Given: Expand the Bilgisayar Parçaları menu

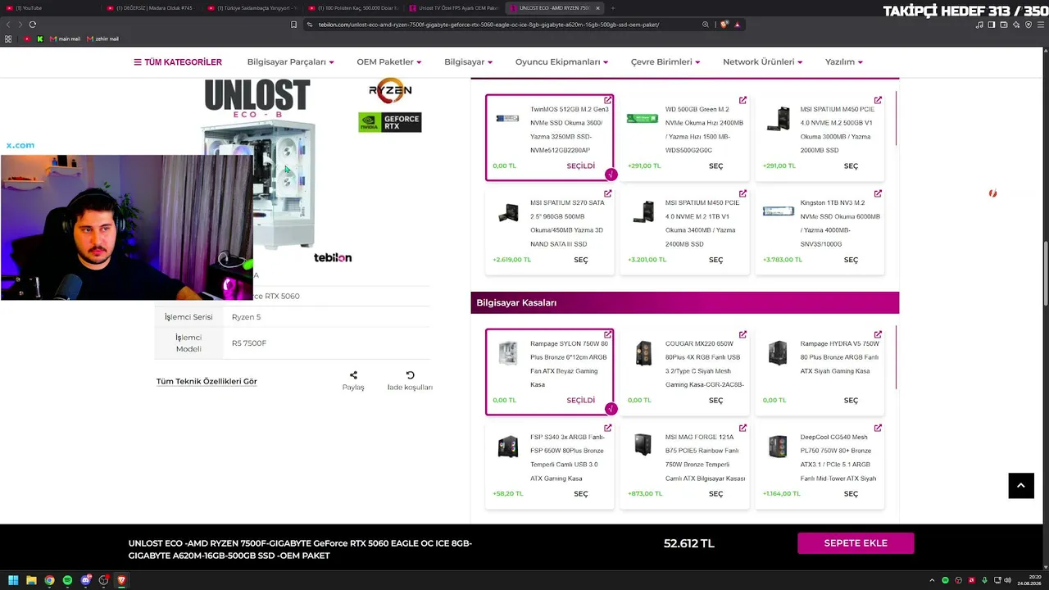Looking at the screenshot, I should point(290,62).
